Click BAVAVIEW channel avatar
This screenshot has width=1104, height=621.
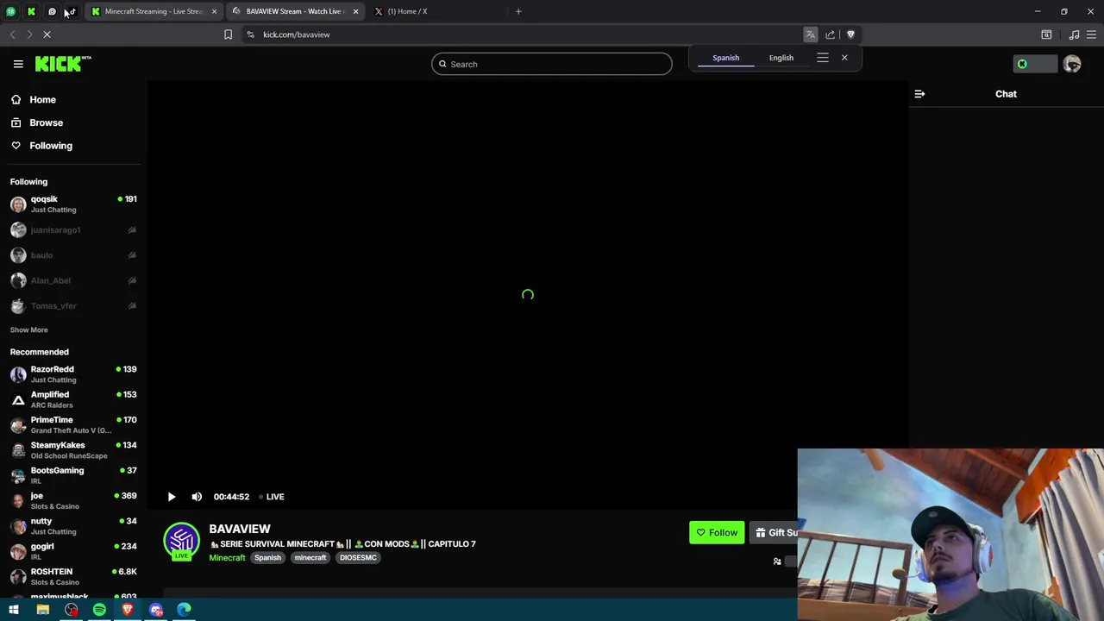click(x=181, y=541)
